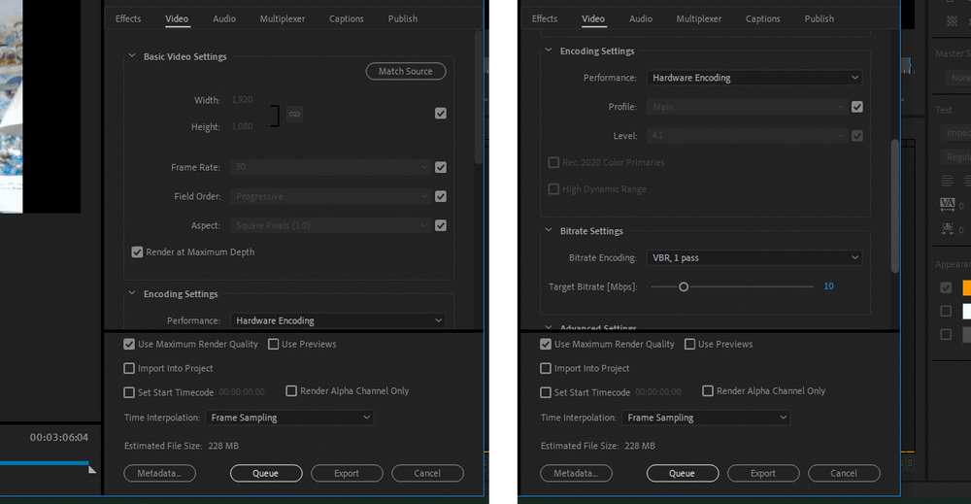
Task: Open Performance dropdown above the Profile dropdown
Action: click(754, 78)
